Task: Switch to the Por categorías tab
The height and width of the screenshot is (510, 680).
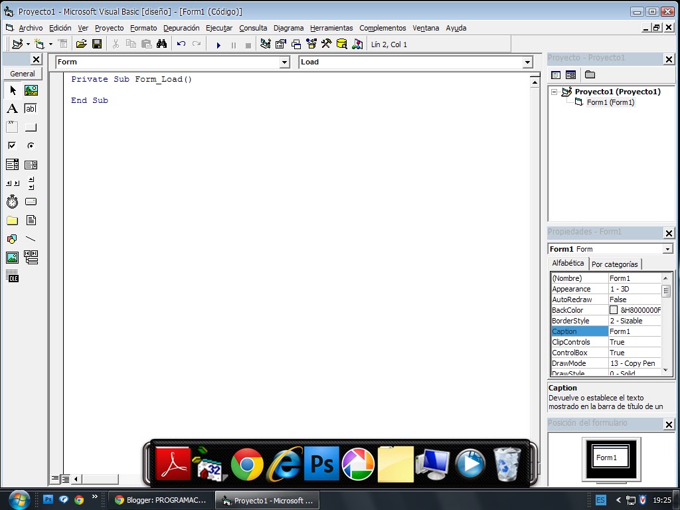Action: (x=615, y=264)
